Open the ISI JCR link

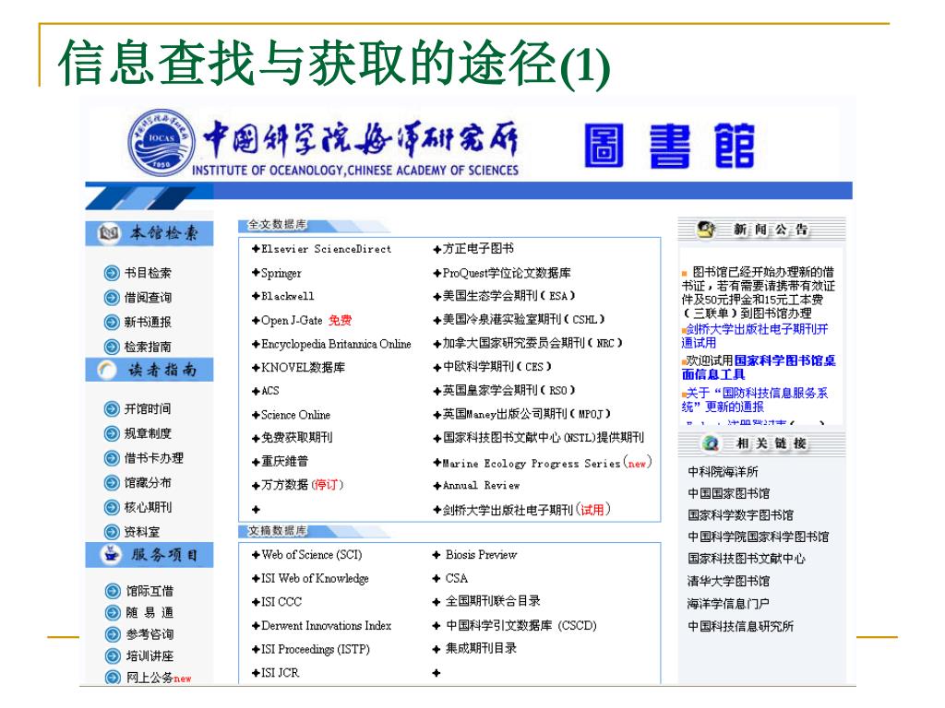pos(280,672)
